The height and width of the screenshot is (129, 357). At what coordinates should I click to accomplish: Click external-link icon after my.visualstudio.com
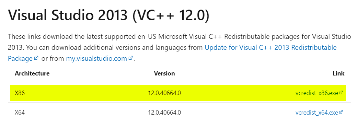[x=130, y=58]
